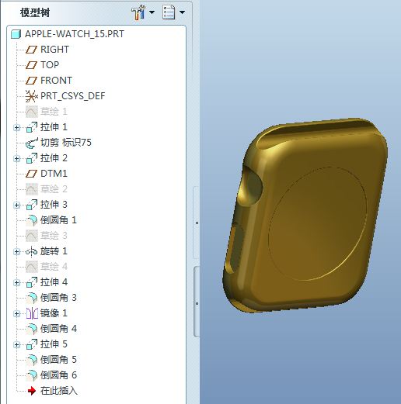
Task: Select the APPLE-WATCH_15.PRT part icon
Action: [x=16, y=34]
